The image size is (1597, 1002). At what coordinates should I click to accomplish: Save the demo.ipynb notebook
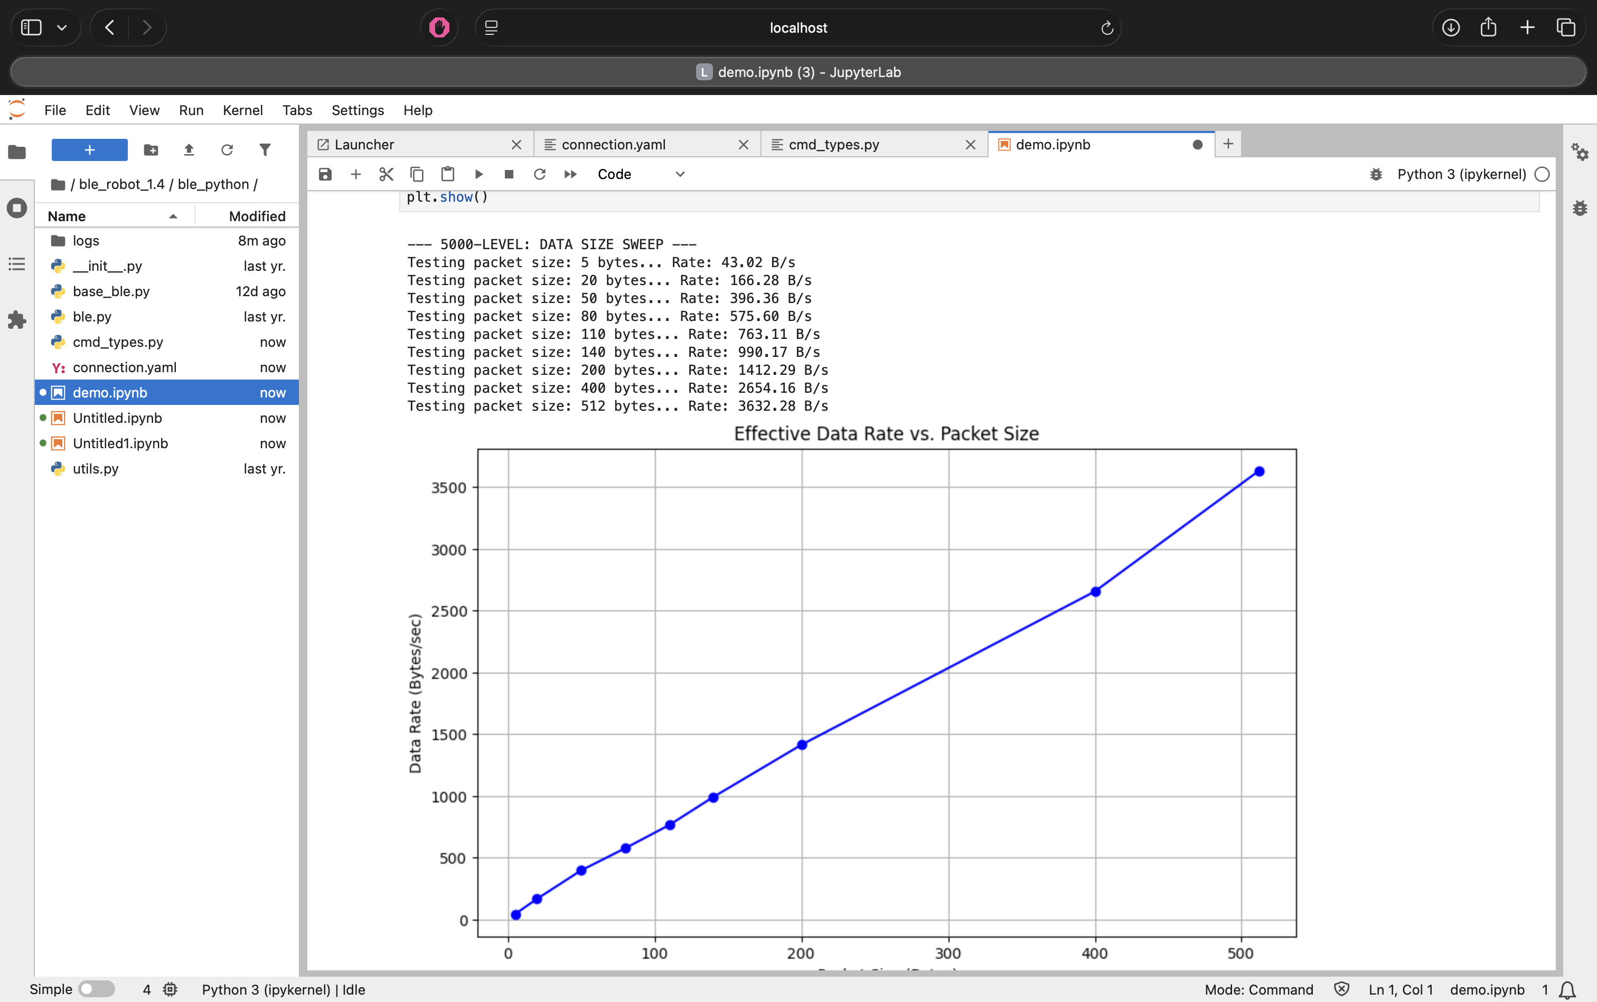tap(325, 174)
